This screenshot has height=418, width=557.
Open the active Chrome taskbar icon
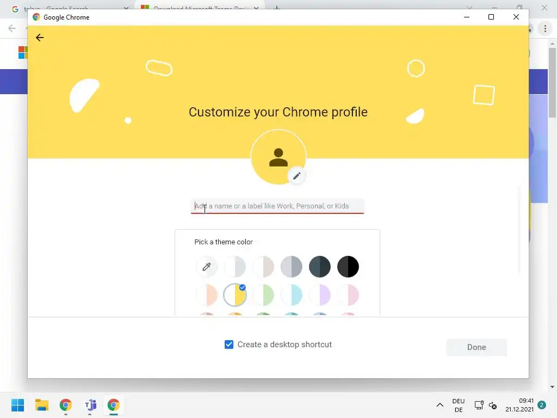pyautogui.click(x=114, y=405)
